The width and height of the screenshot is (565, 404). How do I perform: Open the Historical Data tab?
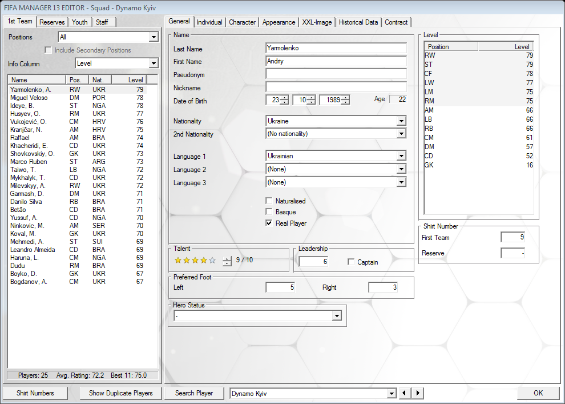click(358, 22)
